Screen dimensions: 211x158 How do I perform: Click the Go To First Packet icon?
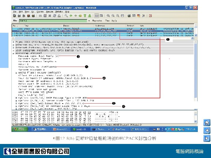click(x=85, y=16)
